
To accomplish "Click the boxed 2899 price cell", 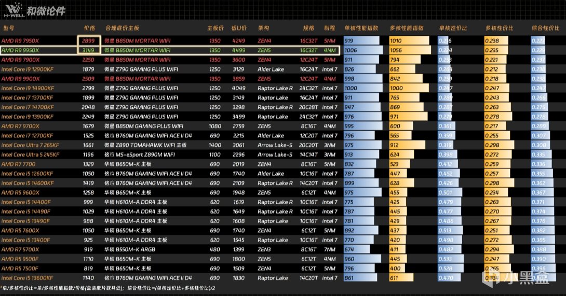I will [x=88, y=41].
